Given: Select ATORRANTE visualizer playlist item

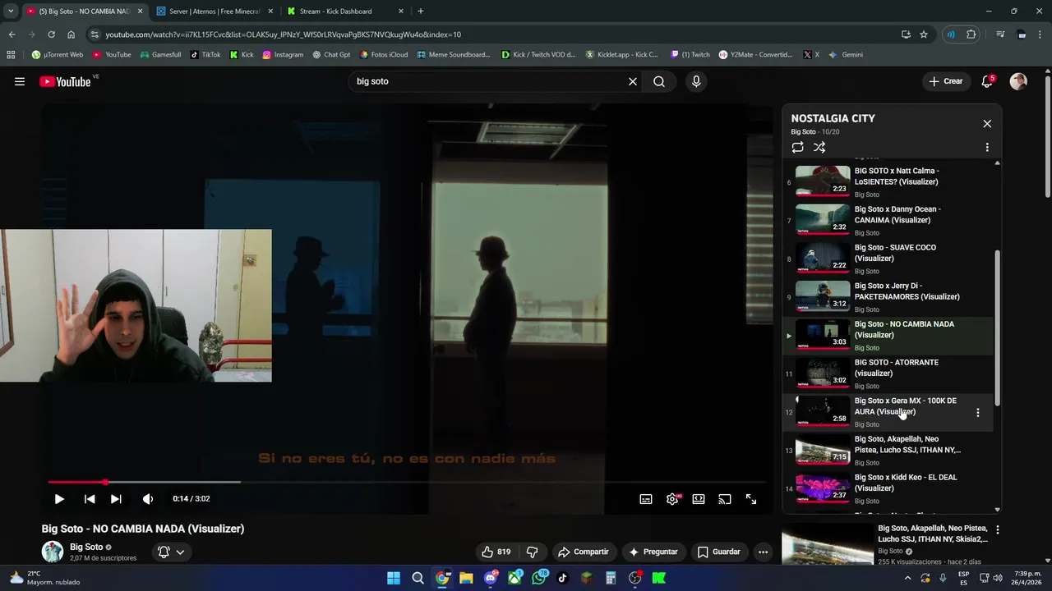Looking at the screenshot, I should (x=888, y=373).
